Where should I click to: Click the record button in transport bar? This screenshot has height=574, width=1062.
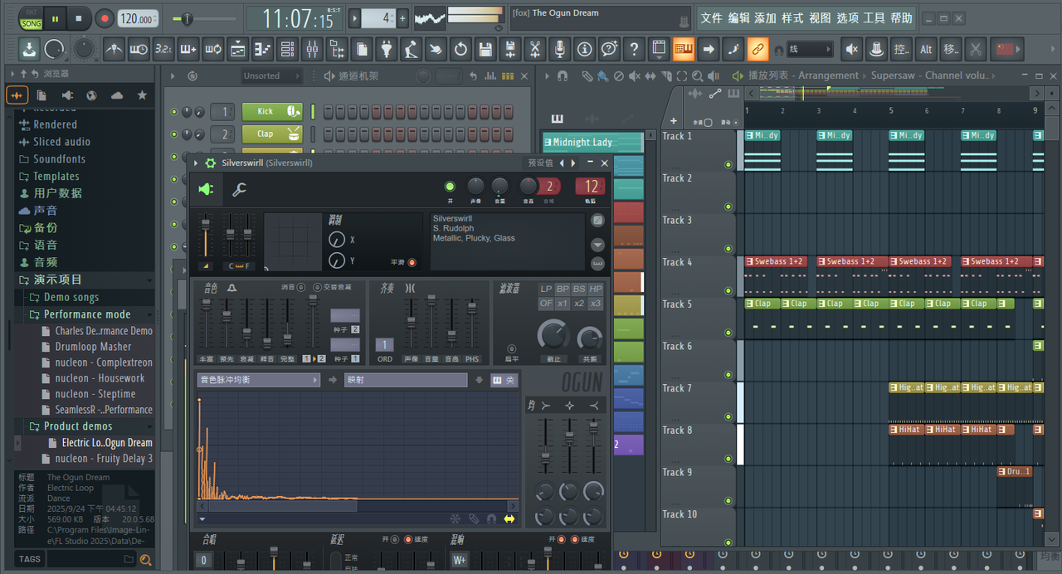pyautogui.click(x=105, y=18)
